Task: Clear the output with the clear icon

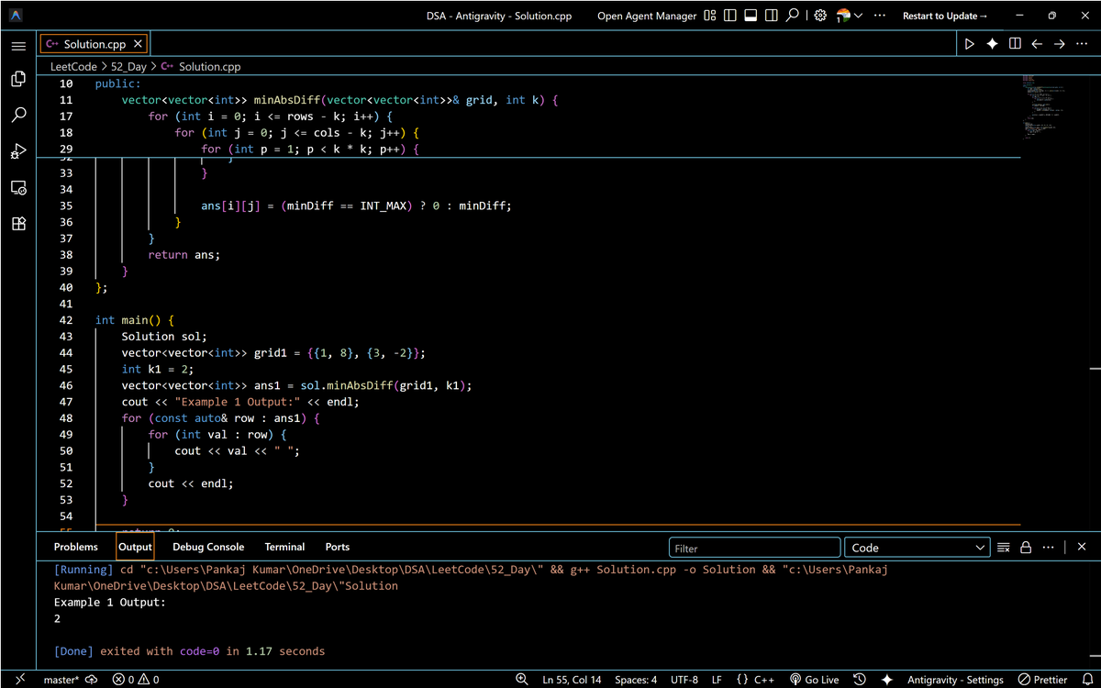Action: [x=1004, y=548]
